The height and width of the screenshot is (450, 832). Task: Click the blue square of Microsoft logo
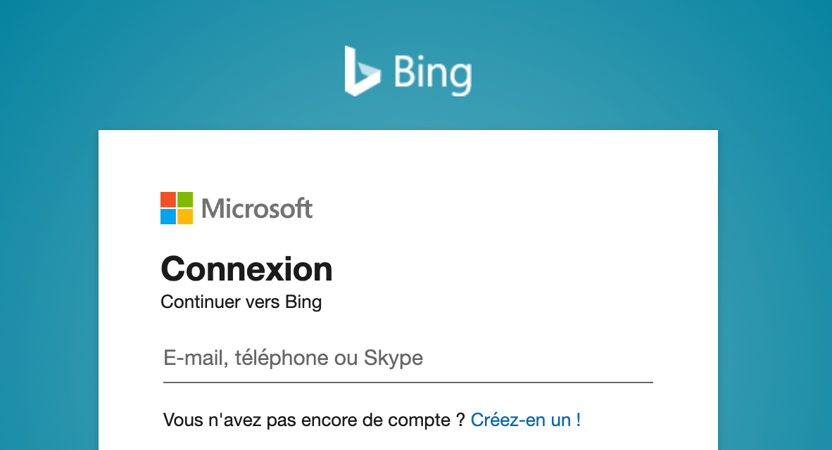pyautogui.click(x=168, y=217)
